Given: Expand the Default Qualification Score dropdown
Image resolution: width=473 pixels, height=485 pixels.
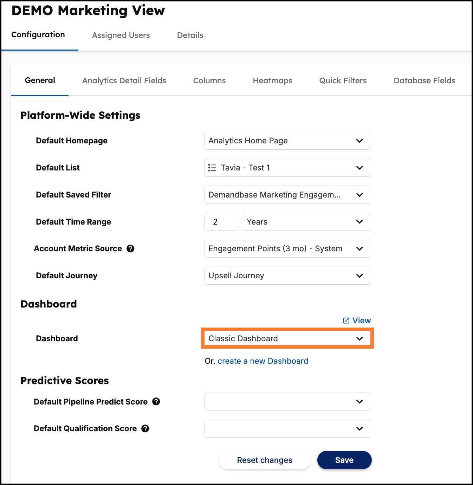Looking at the screenshot, I should coord(287,428).
